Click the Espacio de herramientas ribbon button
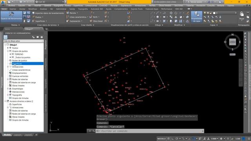 pos(11,16)
